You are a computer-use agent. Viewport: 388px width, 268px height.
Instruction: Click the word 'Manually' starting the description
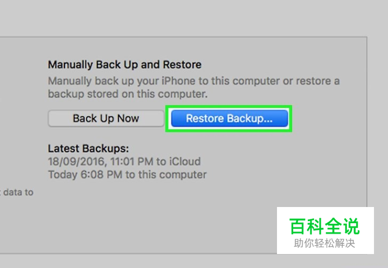[x=70, y=81]
